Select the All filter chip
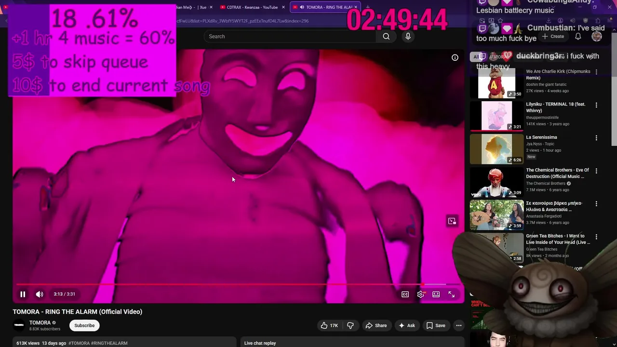Viewport: 617px width, 347px height. tap(476, 57)
